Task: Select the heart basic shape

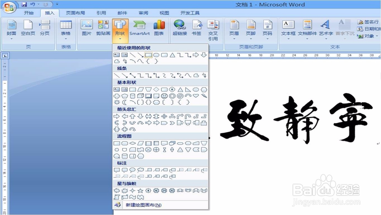Action: click(x=196, y=96)
